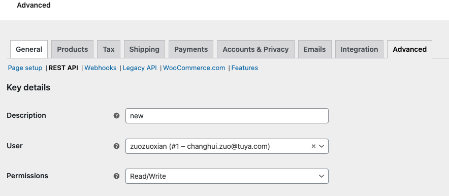Image resolution: width=449 pixels, height=196 pixels.
Task: Open the Integration tab
Action: 359,49
